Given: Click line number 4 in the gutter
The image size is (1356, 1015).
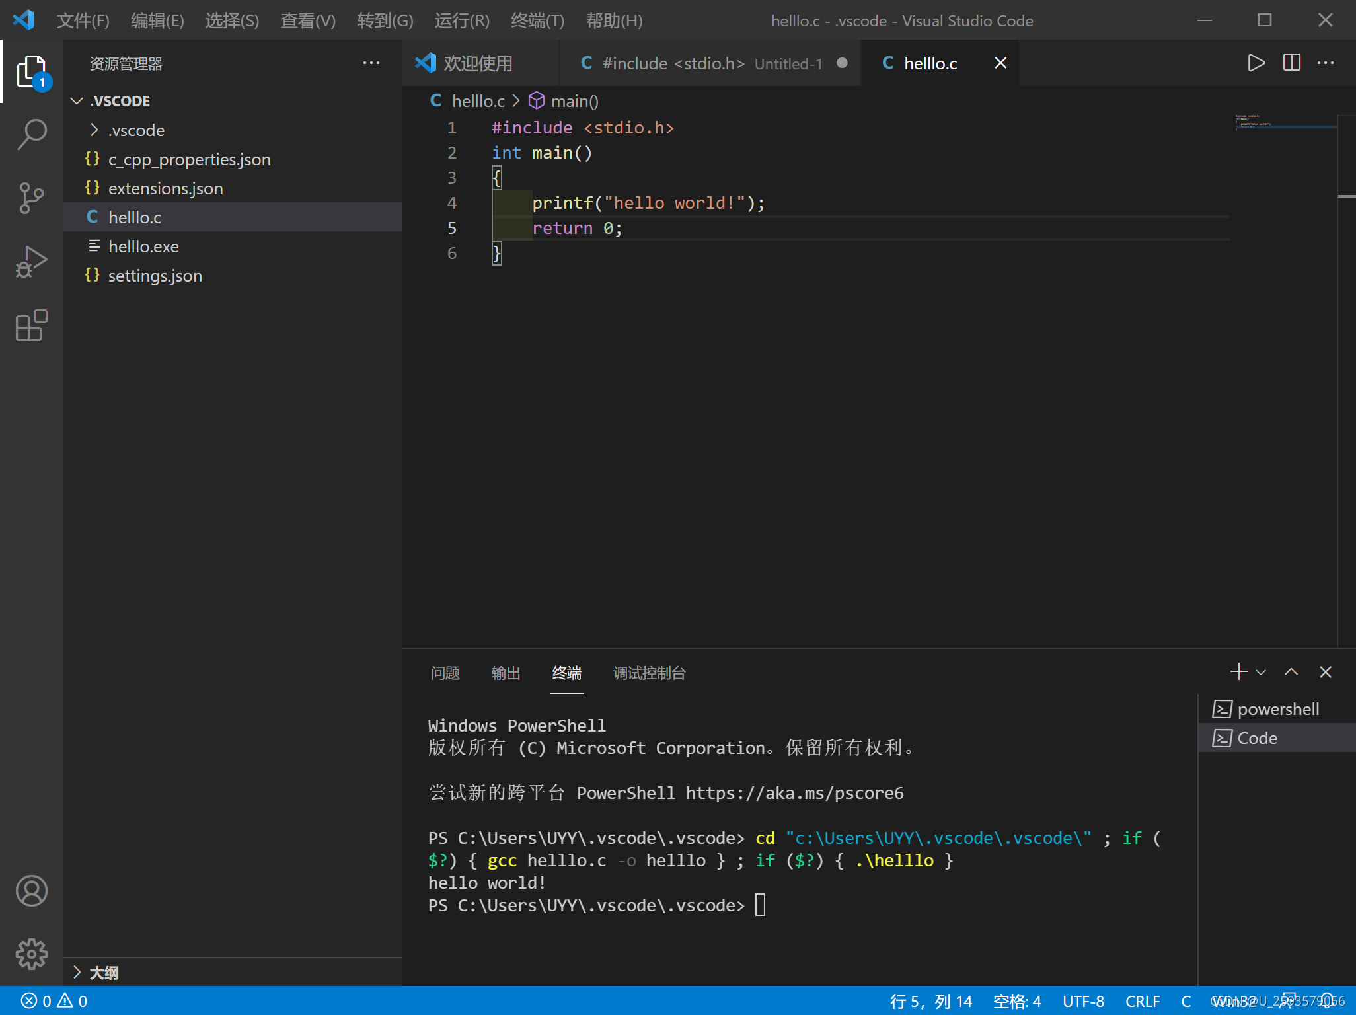Looking at the screenshot, I should [x=452, y=203].
